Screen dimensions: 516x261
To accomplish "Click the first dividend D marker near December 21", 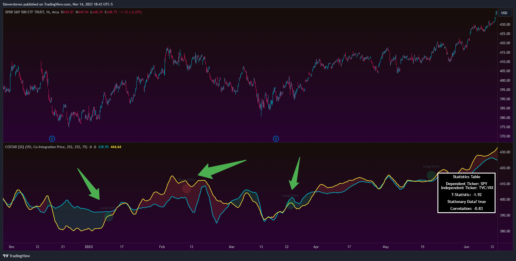I will 52,139.
